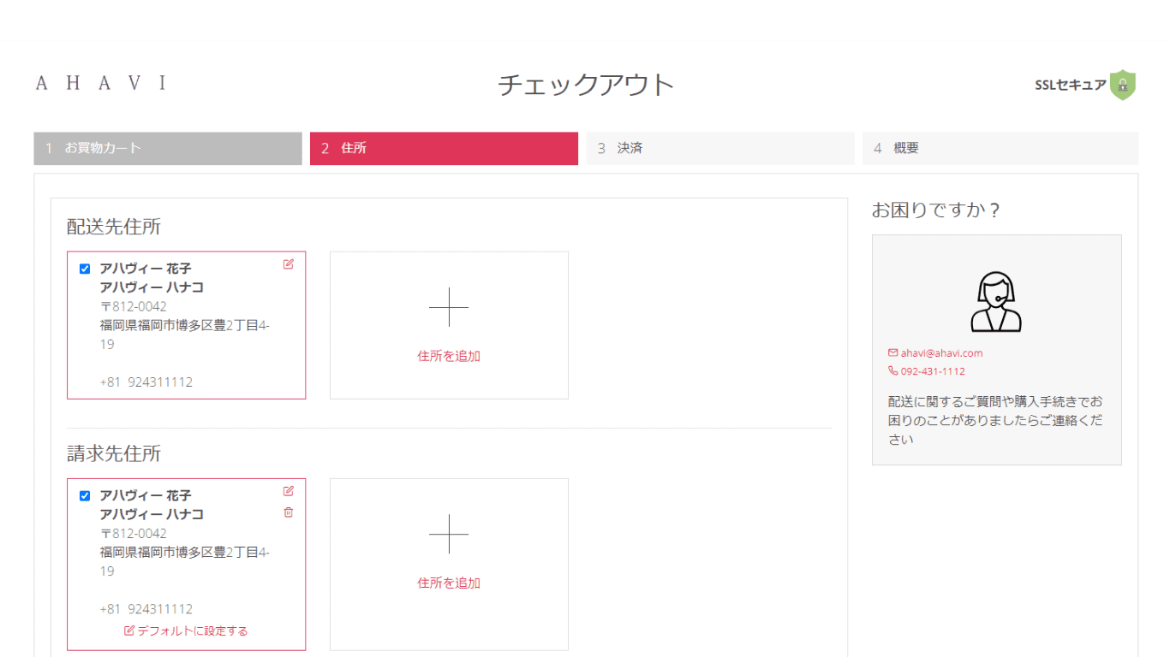Screen dimensions: 1170x657
Task: Delete billing address using trash icon
Action: pyautogui.click(x=288, y=512)
